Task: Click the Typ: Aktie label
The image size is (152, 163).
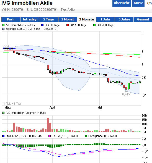Action: click(68, 10)
